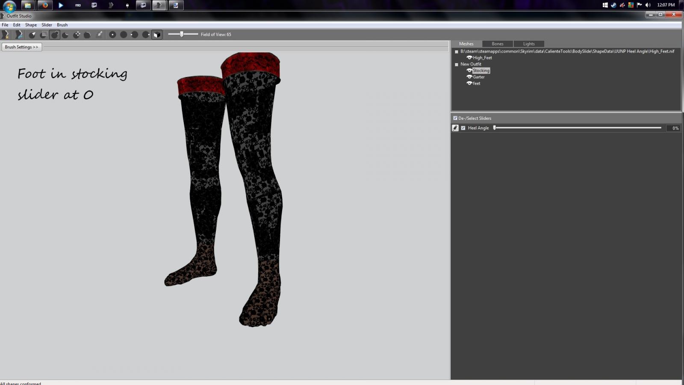Open the Shape menu
The height and width of the screenshot is (385, 684).
click(x=31, y=25)
